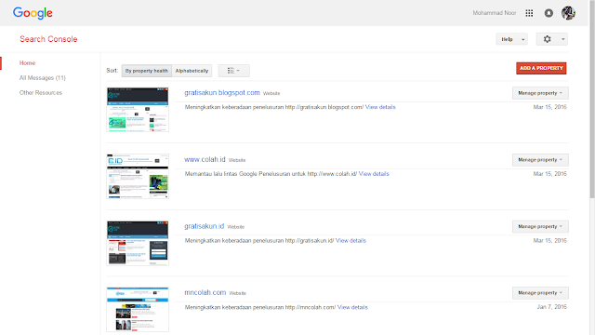Expand Manage property for gratisakun.blogspot.com
Image resolution: width=595 pixels, height=335 pixels.
(x=540, y=93)
